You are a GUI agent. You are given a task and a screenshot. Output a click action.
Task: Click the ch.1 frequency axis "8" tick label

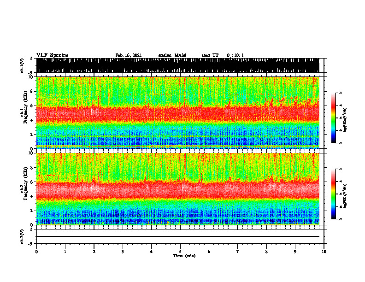32,91
